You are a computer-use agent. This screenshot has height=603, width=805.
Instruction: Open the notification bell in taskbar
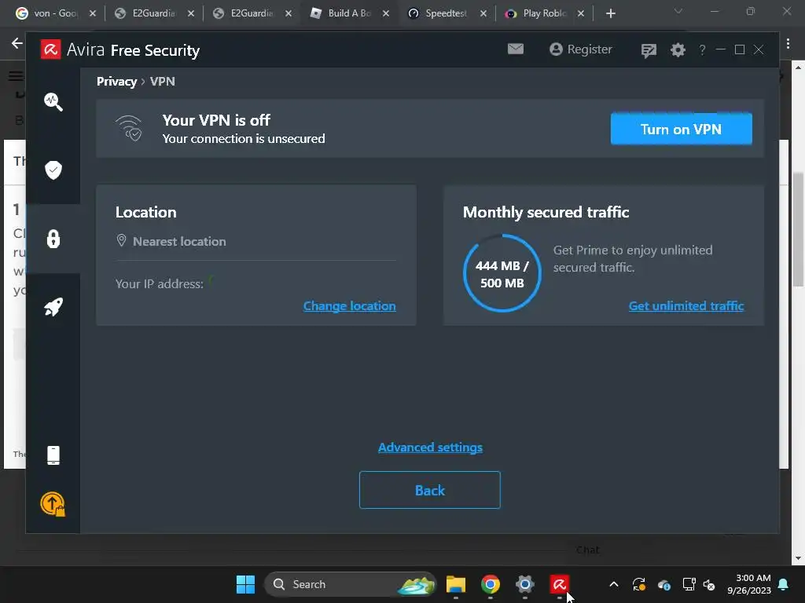(x=784, y=584)
